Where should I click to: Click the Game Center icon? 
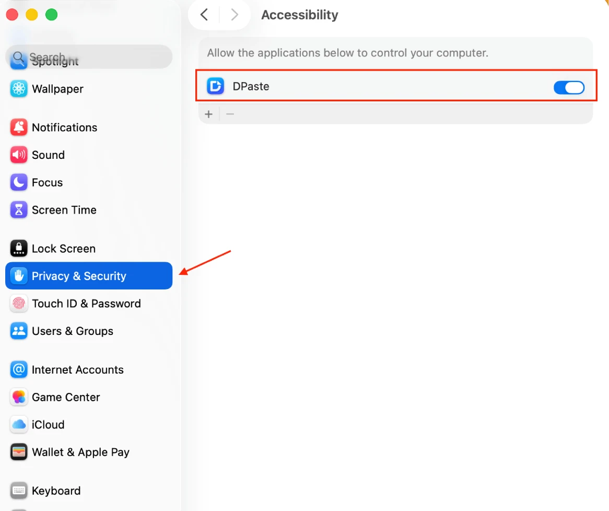(19, 397)
